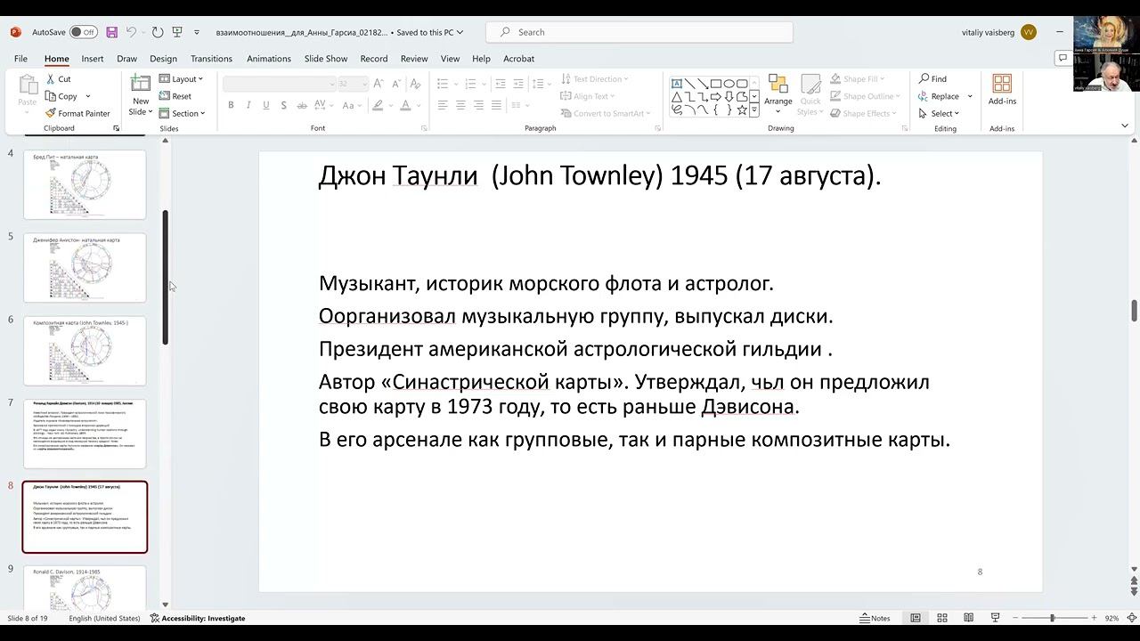Switch to the Slide Show tab
The width and height of the screenshot is (1140, 641).
(x=326, y=59)
